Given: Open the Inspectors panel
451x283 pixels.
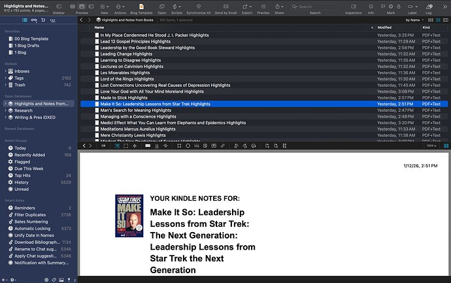Looking at the screenshot, I should point(353,6).
